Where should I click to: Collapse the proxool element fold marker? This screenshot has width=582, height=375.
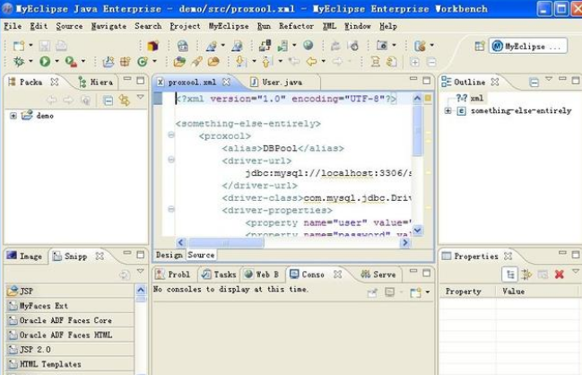170,135
